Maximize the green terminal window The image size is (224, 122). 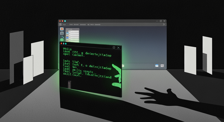pyautogui.click(x=114, y=47)
